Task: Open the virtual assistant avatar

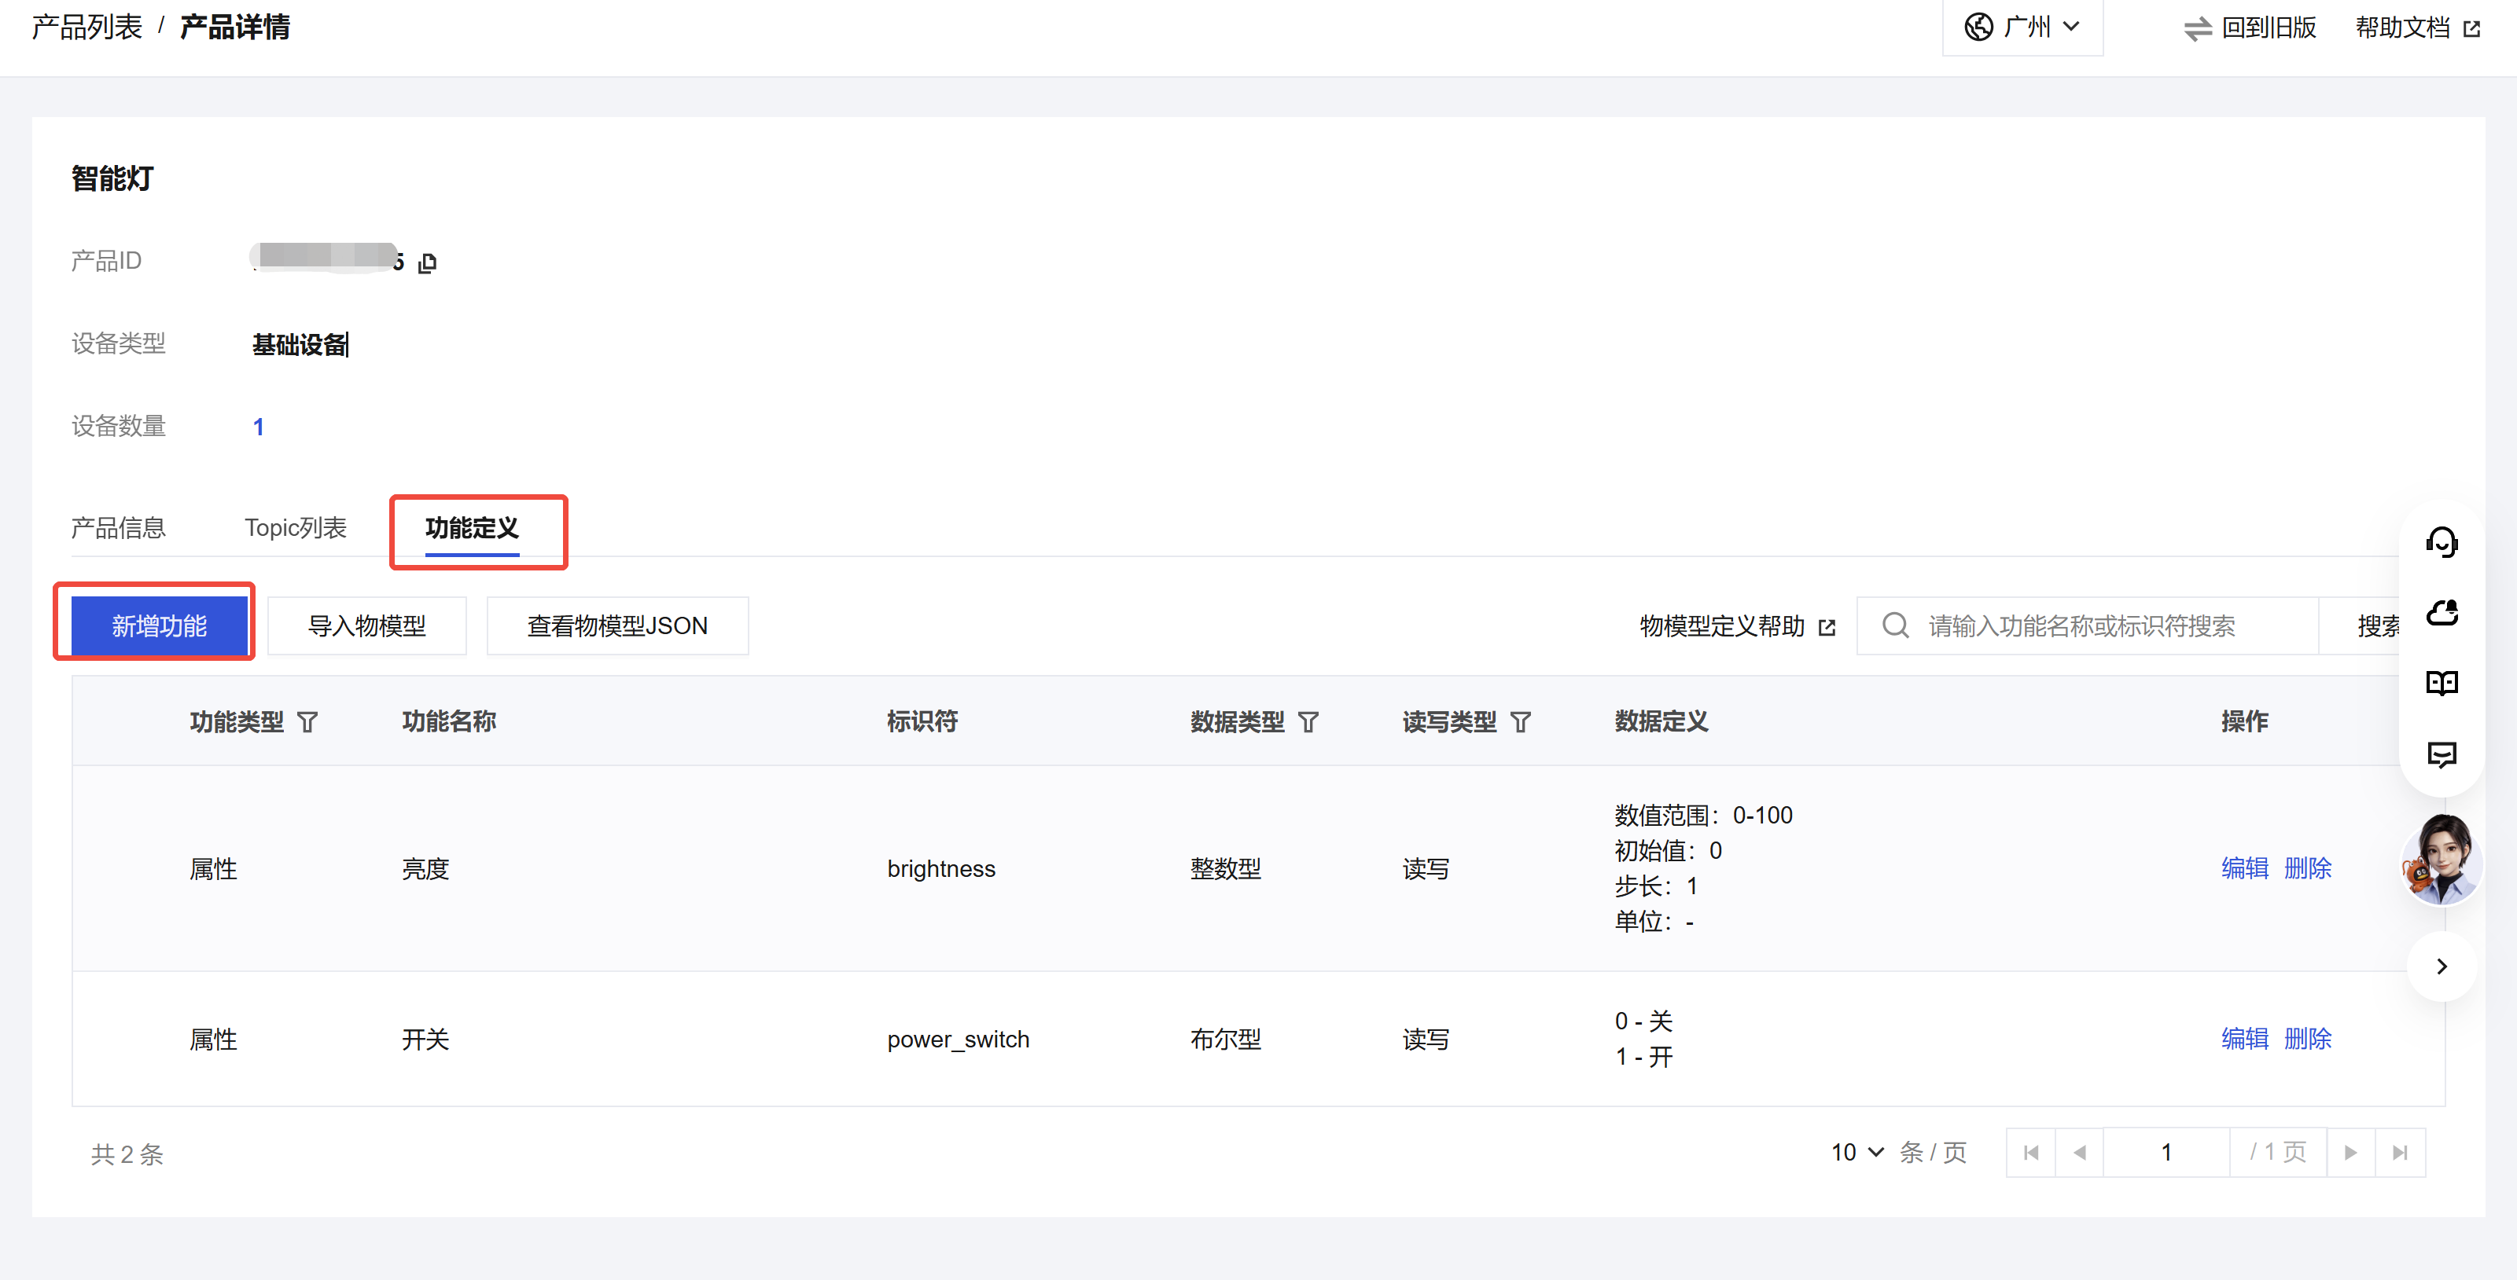Action: pyautogui.click(x=2440, y=861)
